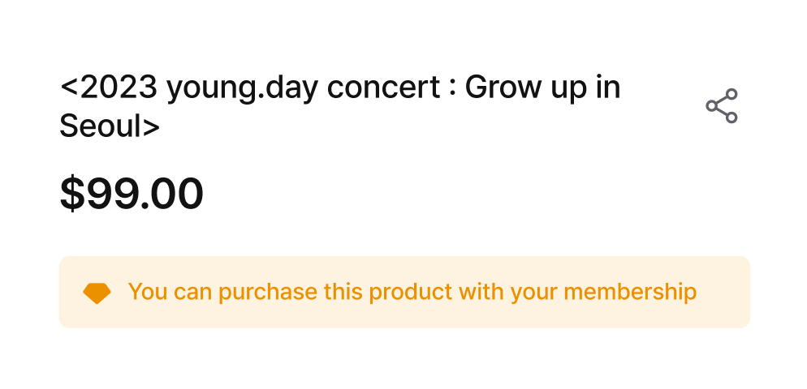
Task: Select the $99.00 price
Action: click(x=132, y=194)
